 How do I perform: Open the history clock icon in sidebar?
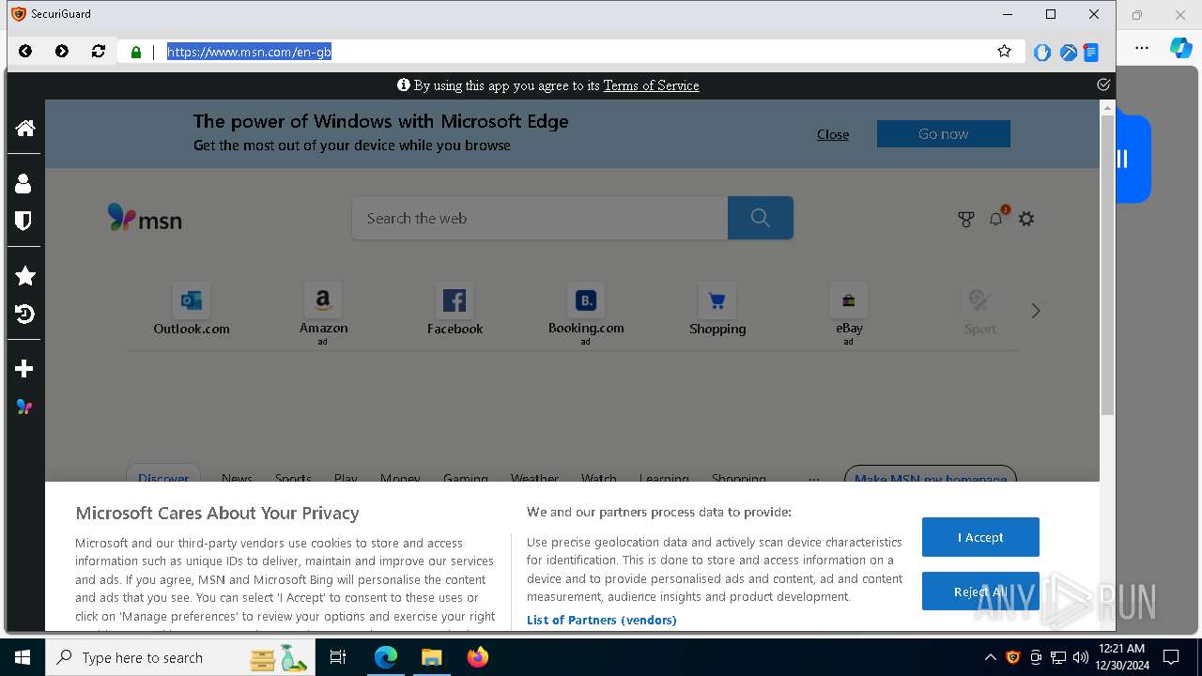[25, 314]
